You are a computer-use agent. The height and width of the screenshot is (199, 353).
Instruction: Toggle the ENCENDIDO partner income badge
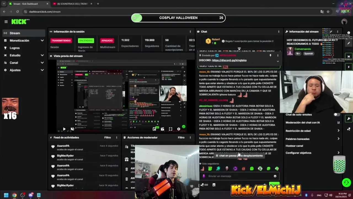(86, 41)
